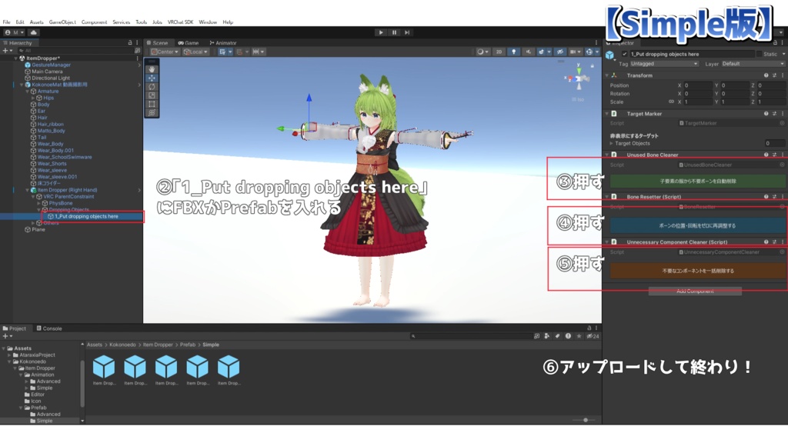
Task: Select Main Camera in the Hierarchy
Action: pos(47,72)
